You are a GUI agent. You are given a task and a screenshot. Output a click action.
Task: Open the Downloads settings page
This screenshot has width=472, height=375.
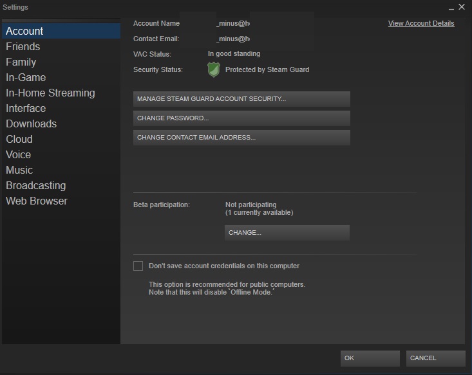click(x=61, y=124)
